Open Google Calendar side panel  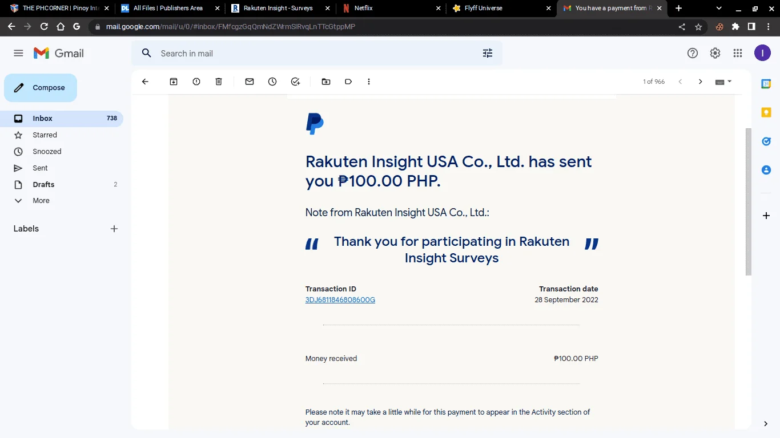766,84
